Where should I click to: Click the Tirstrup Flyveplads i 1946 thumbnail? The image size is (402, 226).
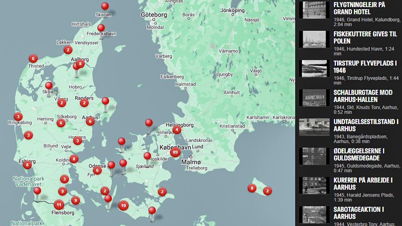314,68
